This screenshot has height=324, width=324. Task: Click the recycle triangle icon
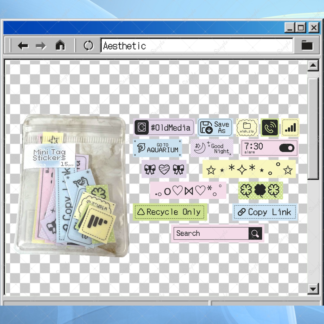(x=141, y=212)
